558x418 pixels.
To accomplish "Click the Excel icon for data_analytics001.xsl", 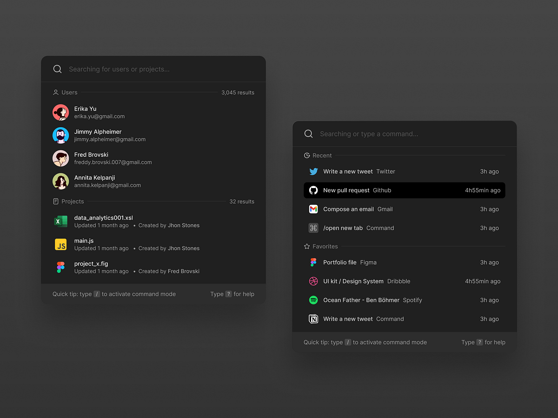I will click(x=60, y=222).
